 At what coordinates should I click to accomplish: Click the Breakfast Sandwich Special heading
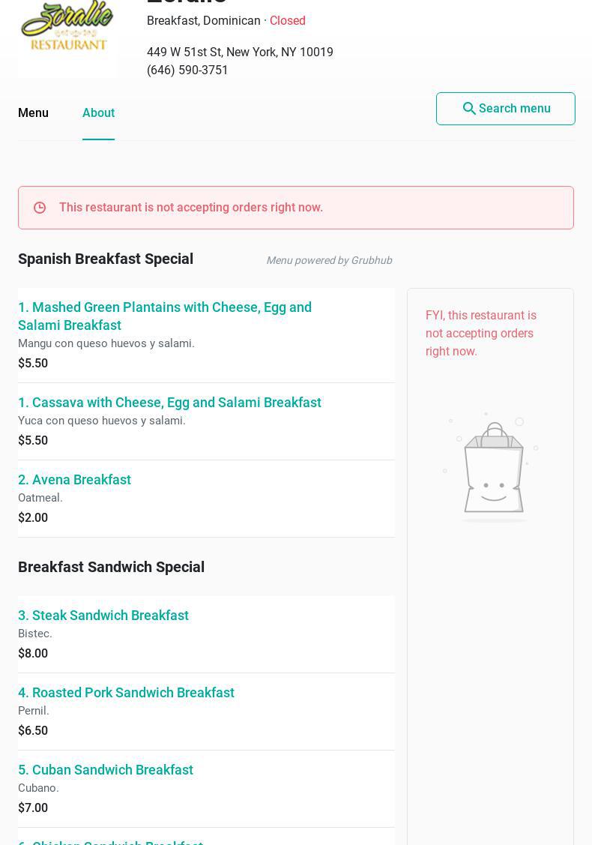(111, 567)
